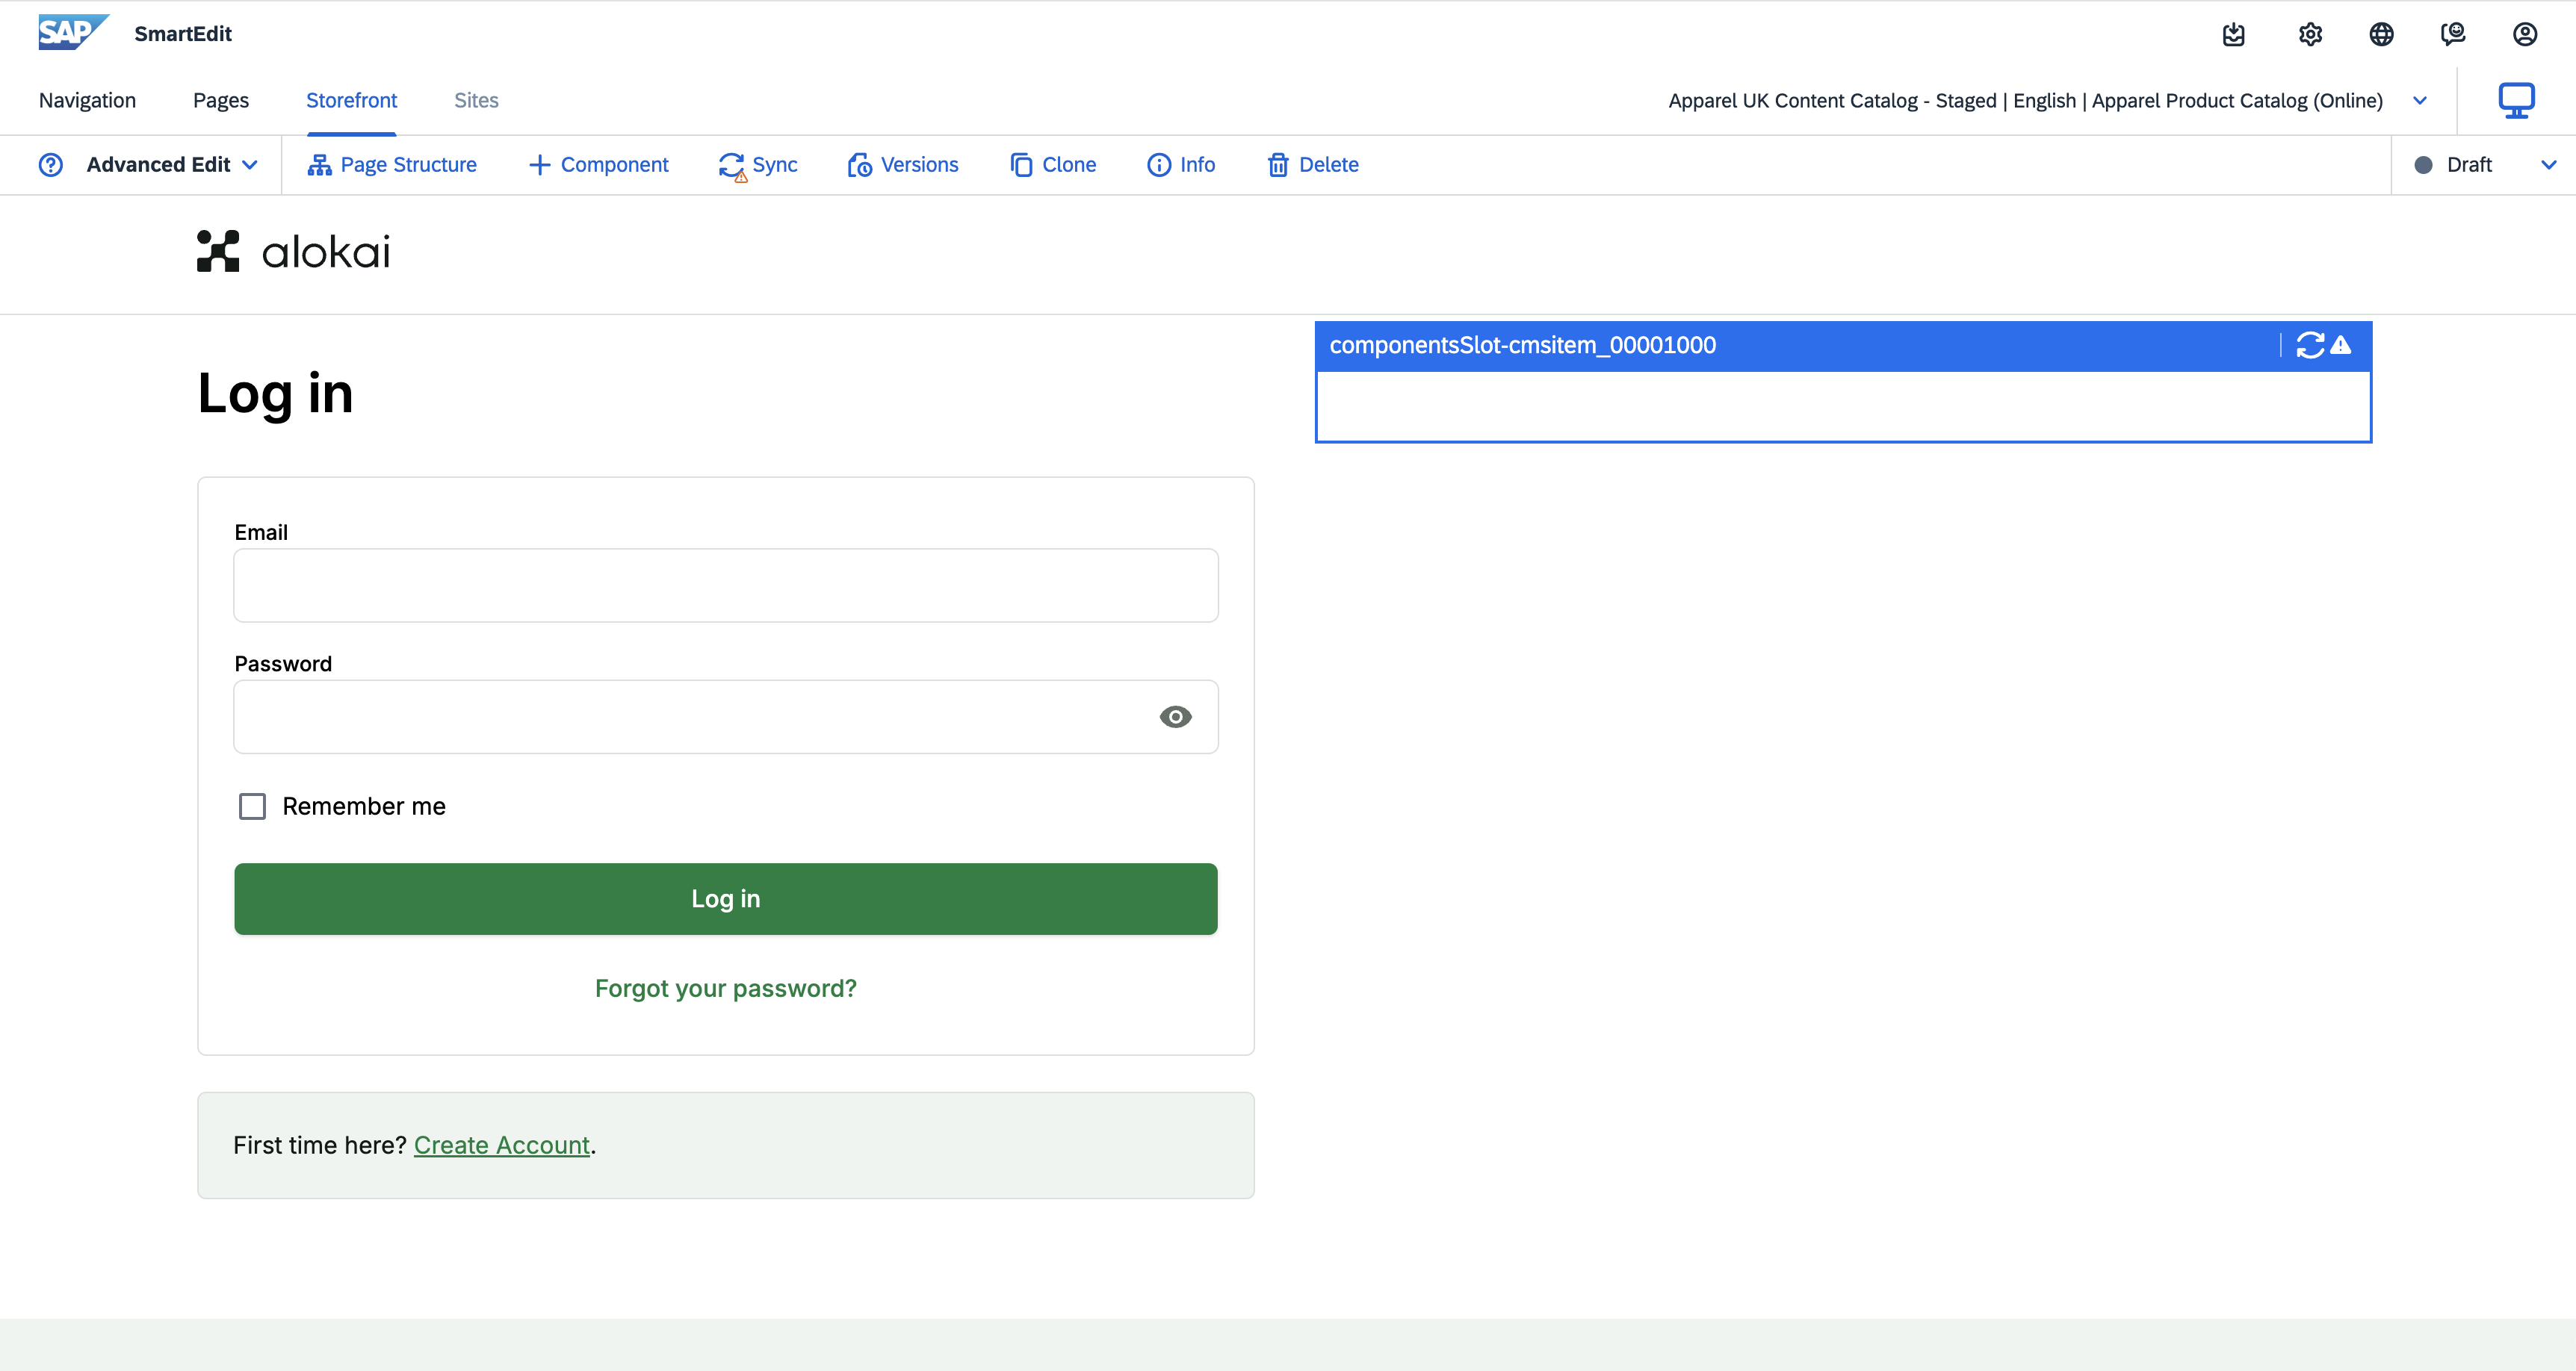Click the SAP logo
2576x1371 pixels.
[x=74, y=33]
